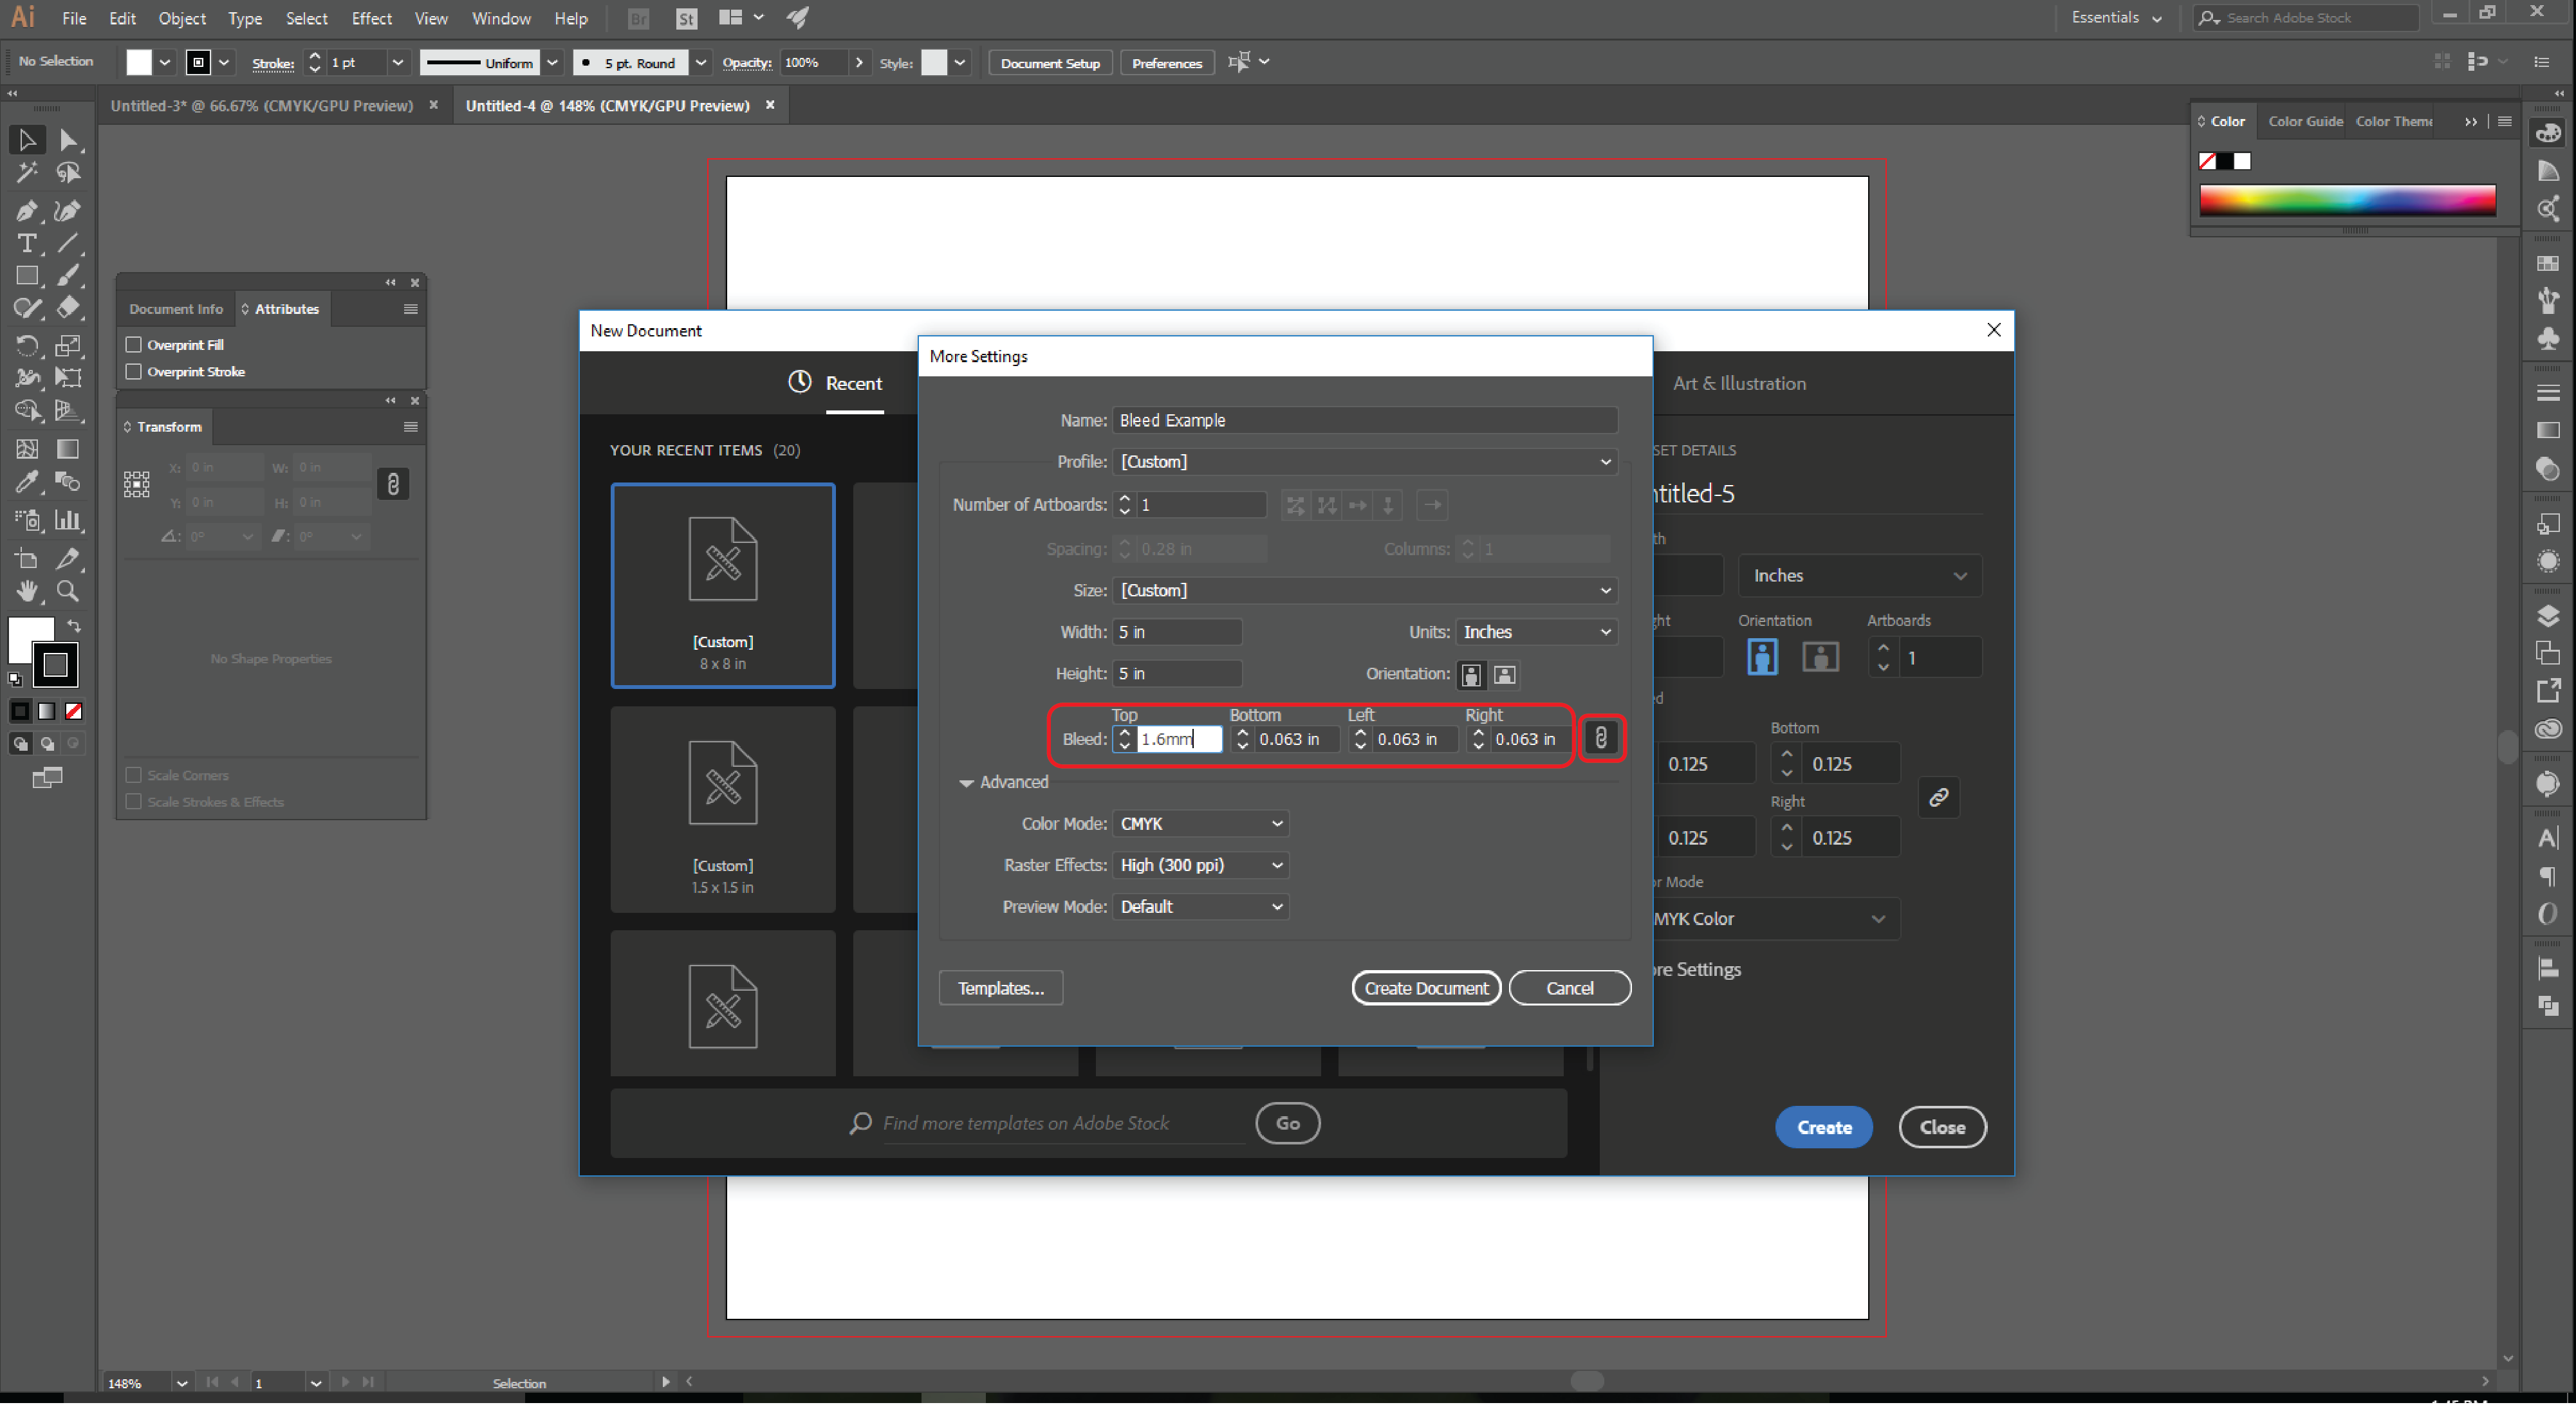Click the Document Setup button

1050,63
